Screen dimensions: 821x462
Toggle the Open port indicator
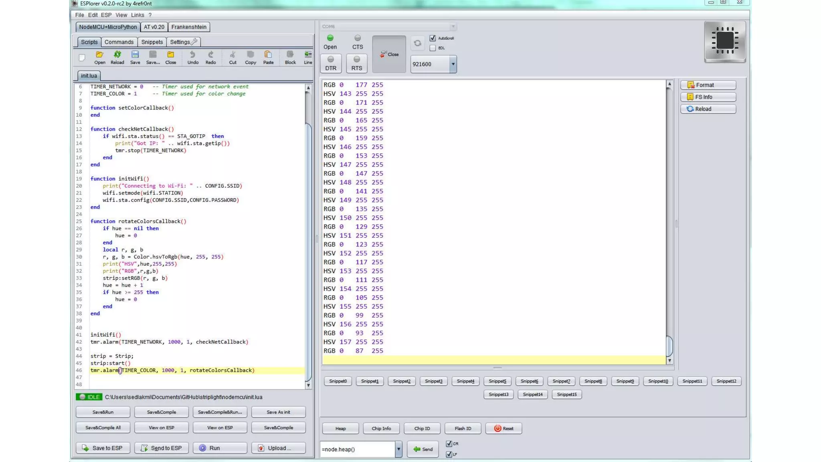coord(330,42)
